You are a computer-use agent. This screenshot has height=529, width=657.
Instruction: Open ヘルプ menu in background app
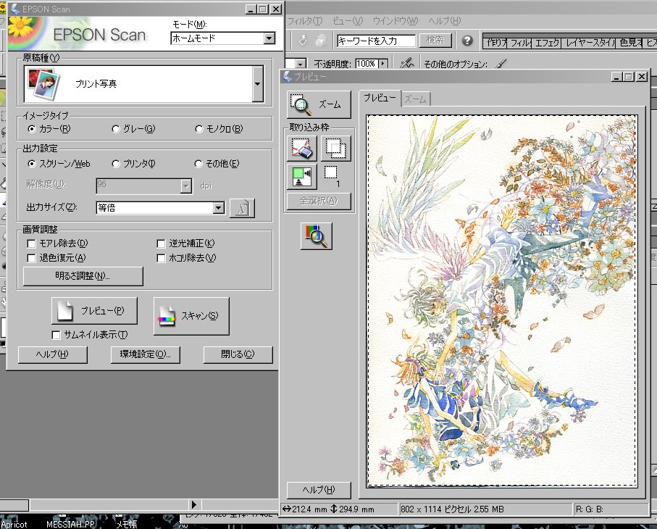tap(445, 20)
